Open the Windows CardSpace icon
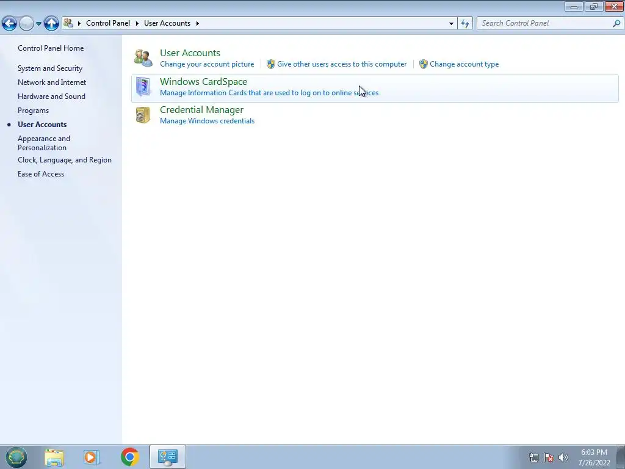The image size is (625, 469). click(x=143, y=87)
